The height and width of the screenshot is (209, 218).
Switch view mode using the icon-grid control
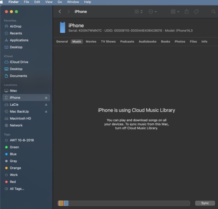[139, 11]
